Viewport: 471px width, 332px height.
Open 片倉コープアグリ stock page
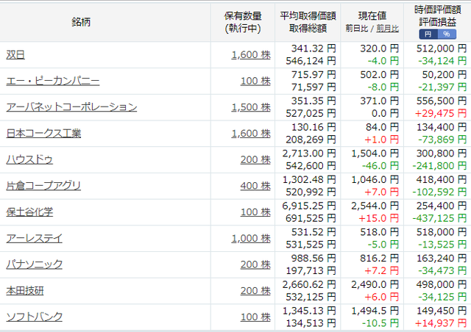point(43,186)
